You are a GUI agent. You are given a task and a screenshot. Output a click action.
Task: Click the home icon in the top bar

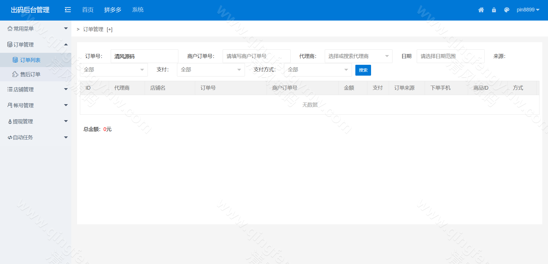tap(481, 10)
